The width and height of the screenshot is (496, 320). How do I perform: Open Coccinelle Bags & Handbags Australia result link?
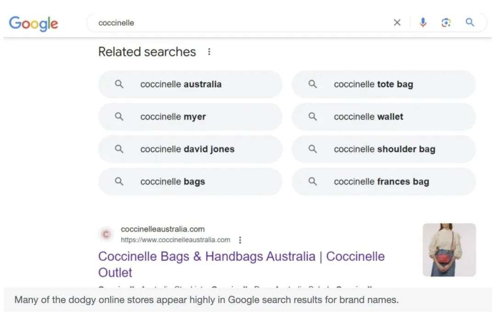[x=242, y=264]
